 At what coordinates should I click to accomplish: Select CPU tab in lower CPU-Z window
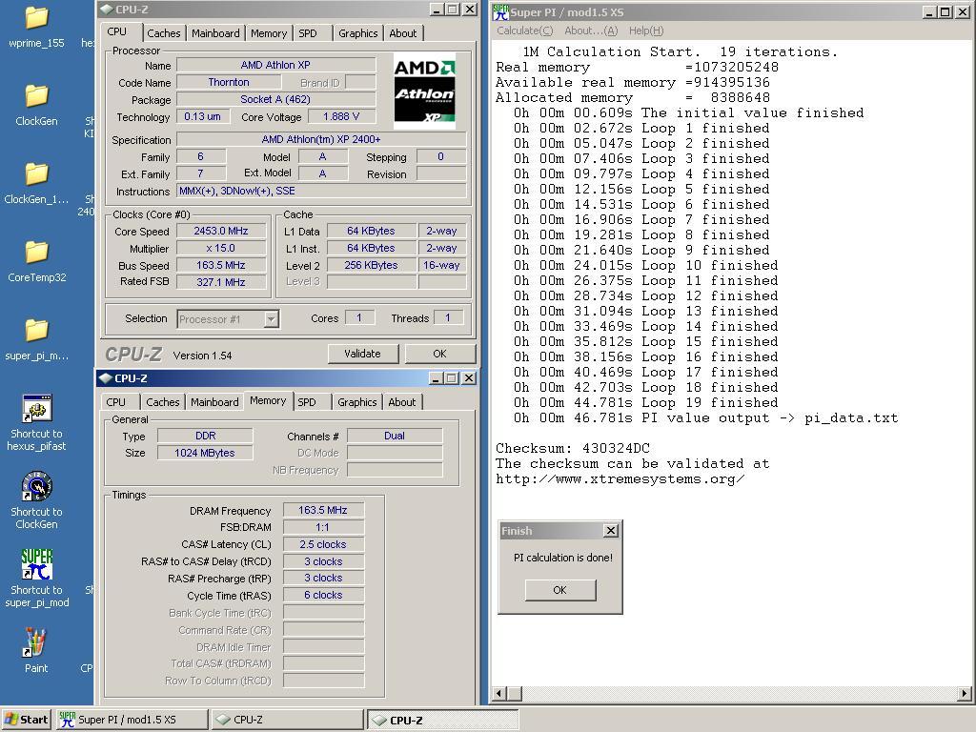click(115, 402)
